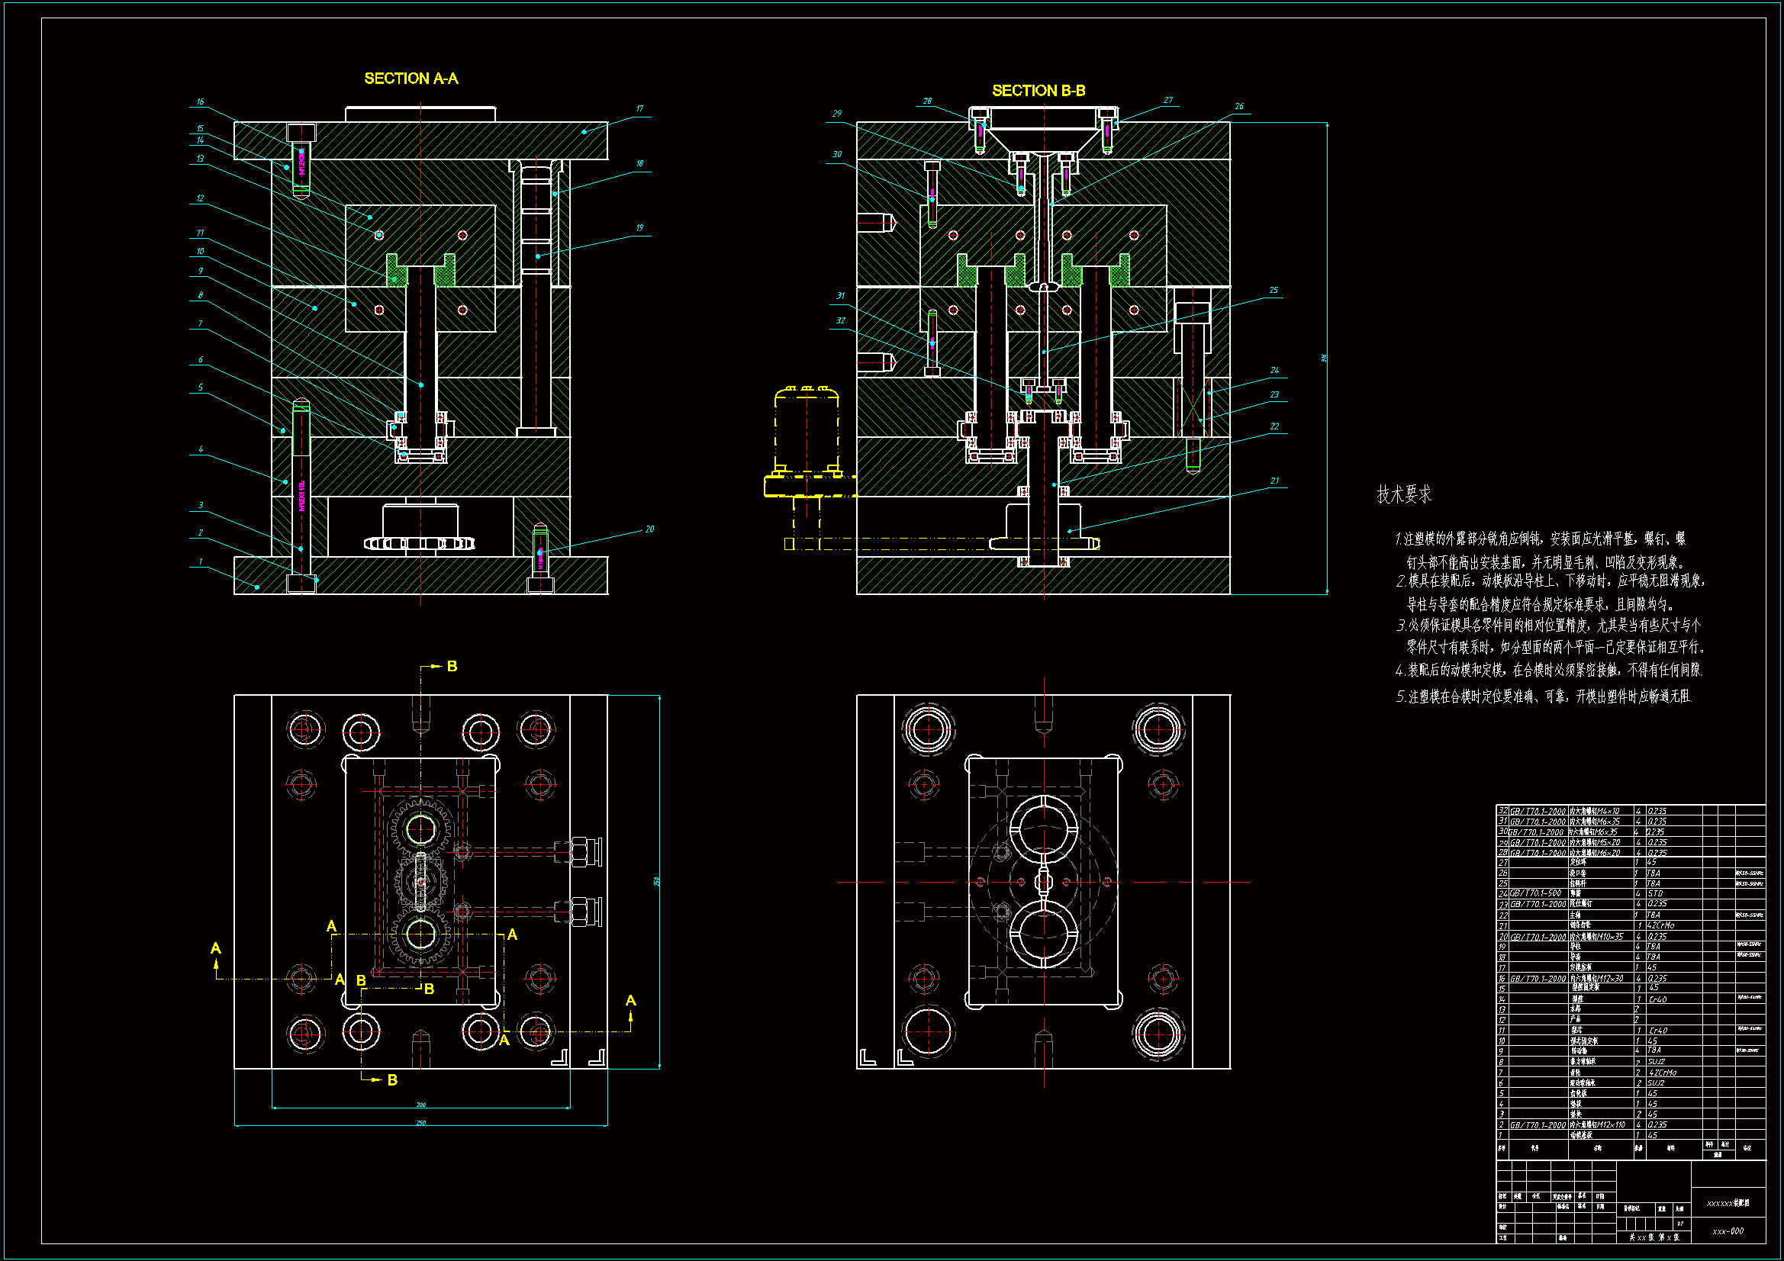Click technical requirement line 5 text

(x=1542, y=696)
